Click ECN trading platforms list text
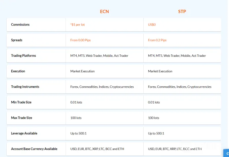The height and width of the screenshot is (157, 229). [x=99, y=56]
